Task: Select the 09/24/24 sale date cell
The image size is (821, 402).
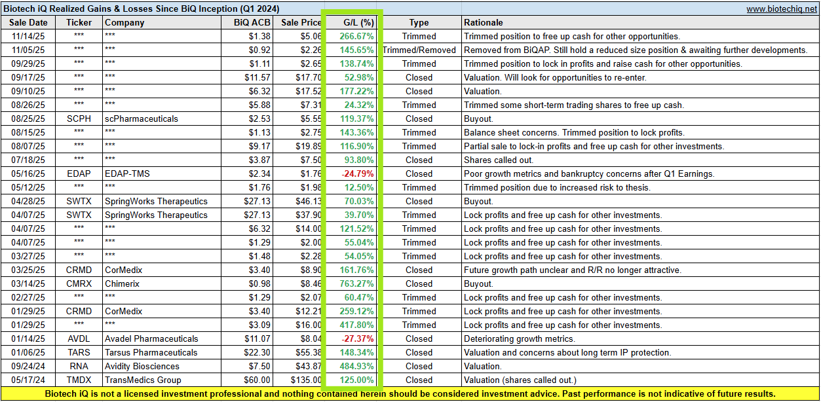Action: 28,366
